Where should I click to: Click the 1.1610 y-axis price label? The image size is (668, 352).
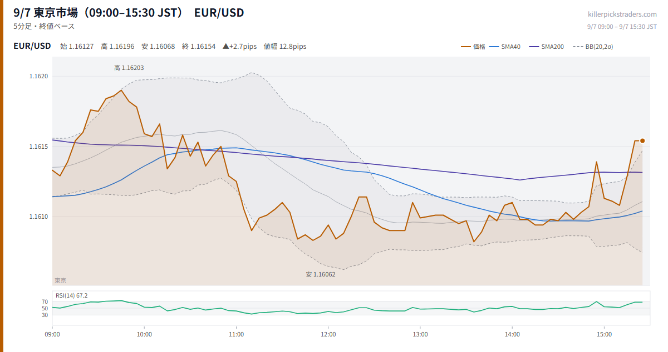38,217
